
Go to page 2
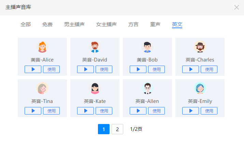[x=117, y=129]
